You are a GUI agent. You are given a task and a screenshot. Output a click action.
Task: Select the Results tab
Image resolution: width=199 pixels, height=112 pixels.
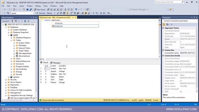(44, 63)
